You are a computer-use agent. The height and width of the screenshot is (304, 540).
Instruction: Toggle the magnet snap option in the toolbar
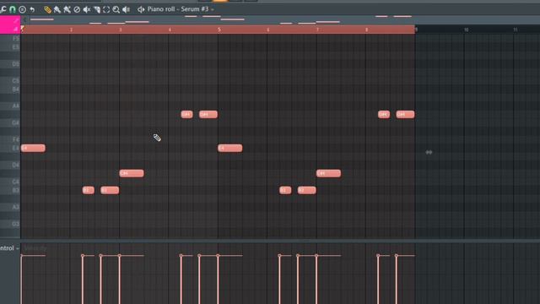(x=13, y=9)
